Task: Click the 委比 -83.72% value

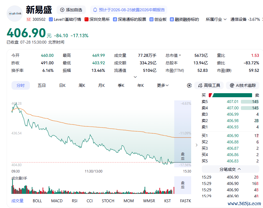Action: coord(251,63)
